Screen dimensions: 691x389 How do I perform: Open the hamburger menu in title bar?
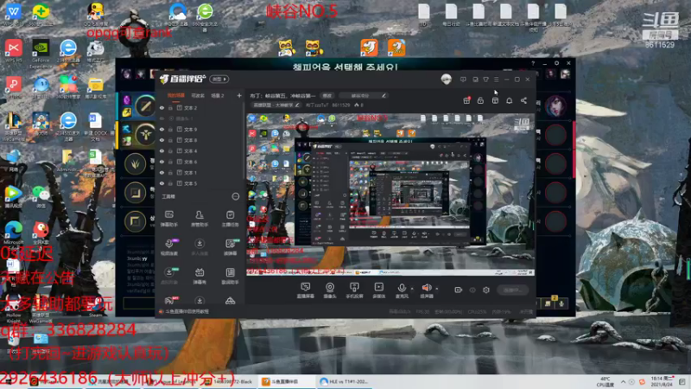click(x=496, y=80)
